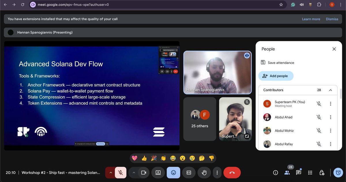This screenshot has height=182, width=346.
Task: Turn on closed captions
Action: [189, 172]
